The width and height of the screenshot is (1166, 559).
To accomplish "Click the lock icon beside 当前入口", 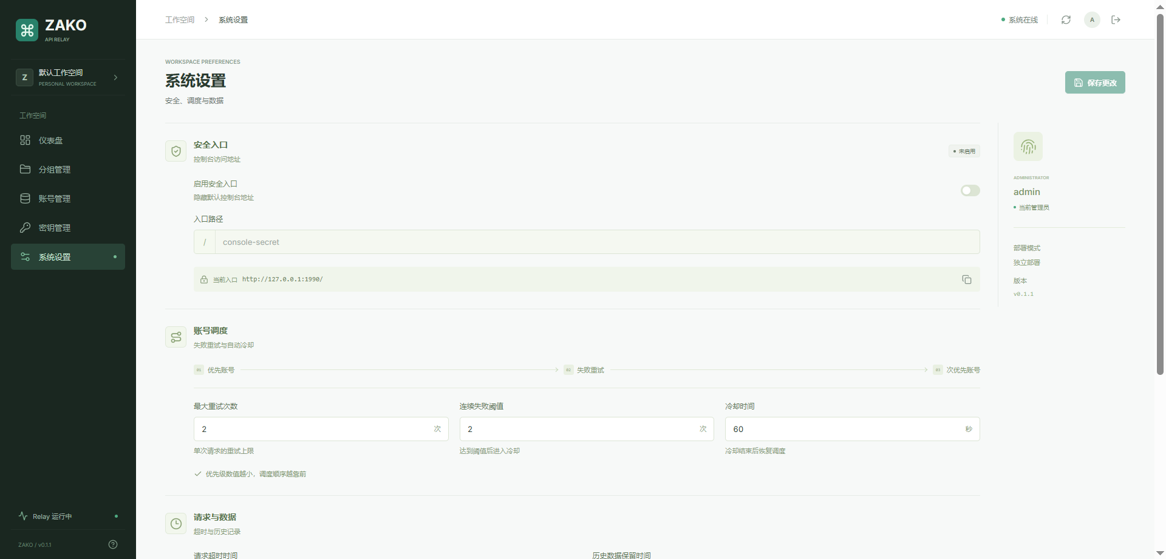I will click(x=204, y=279).
